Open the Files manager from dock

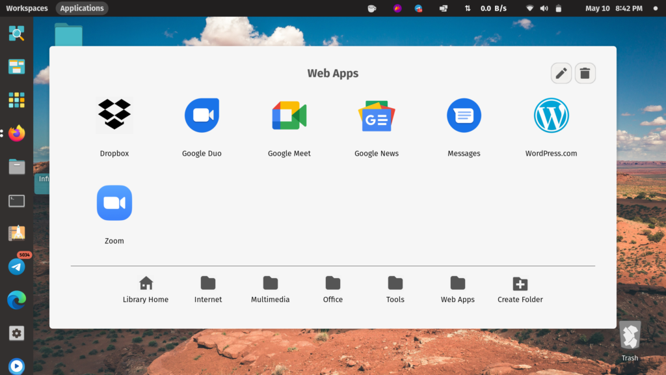(x=16, y=167)
